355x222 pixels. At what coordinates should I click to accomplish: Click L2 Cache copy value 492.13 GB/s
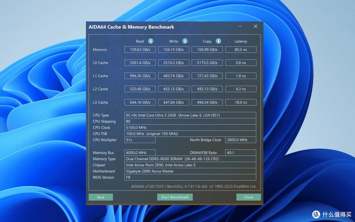pos(207,89)
